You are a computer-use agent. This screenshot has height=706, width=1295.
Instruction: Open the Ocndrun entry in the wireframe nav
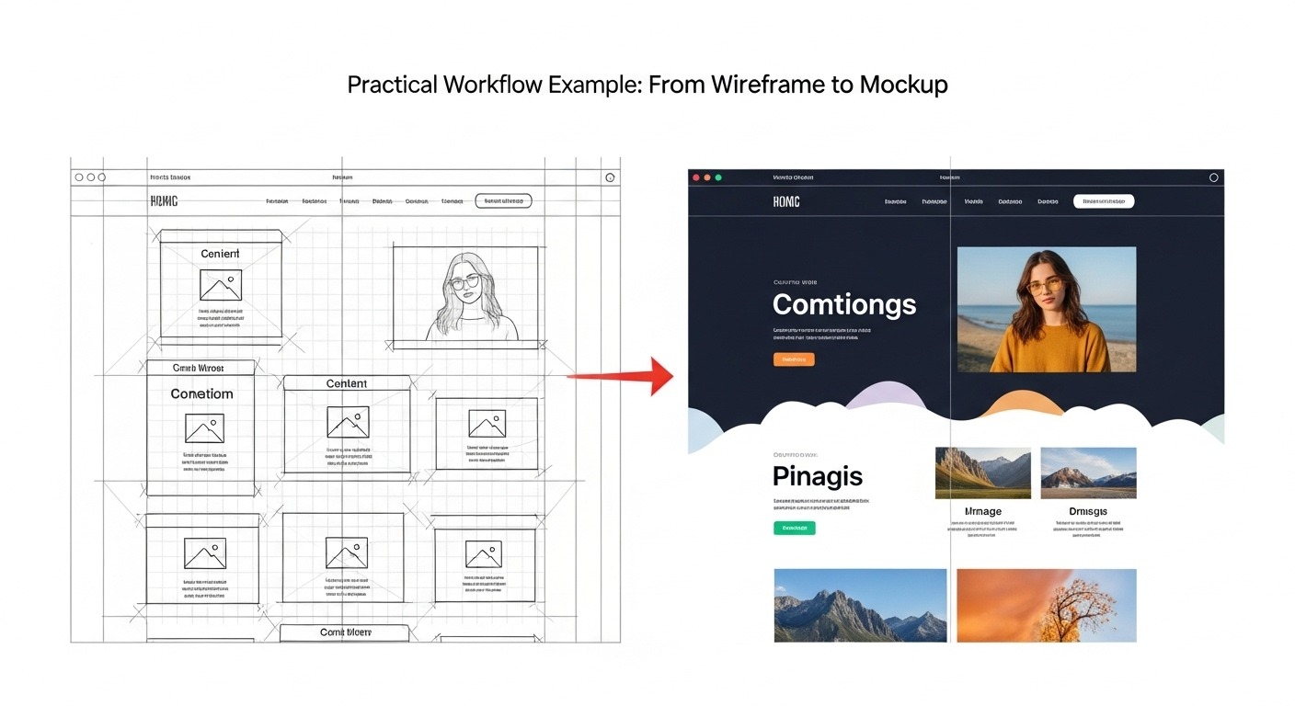(x=417, y=200)
